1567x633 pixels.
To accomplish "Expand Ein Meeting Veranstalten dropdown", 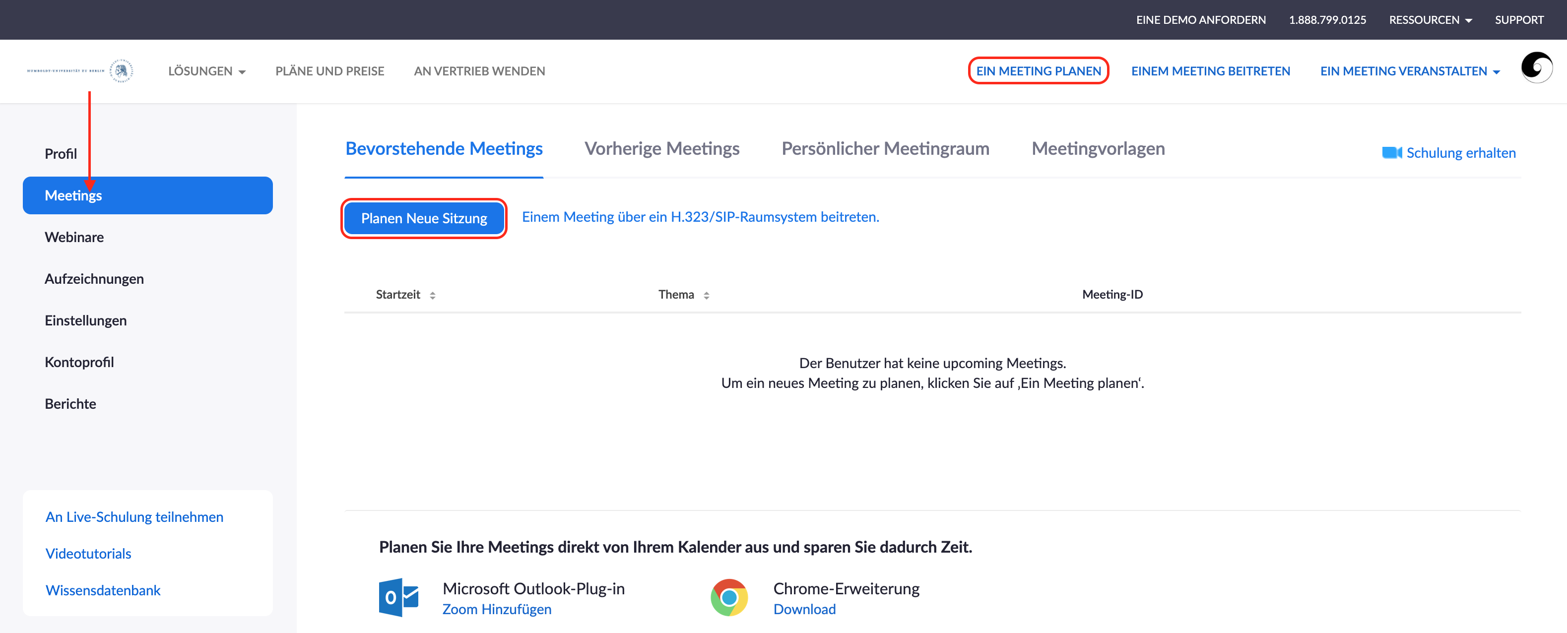I will click(1409, 71).
